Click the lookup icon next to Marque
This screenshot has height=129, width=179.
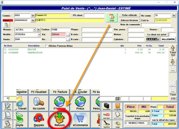coord(38,30)
